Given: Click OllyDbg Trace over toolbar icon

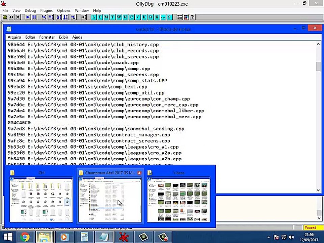Looking at the screenshot, I should point(66,17).
